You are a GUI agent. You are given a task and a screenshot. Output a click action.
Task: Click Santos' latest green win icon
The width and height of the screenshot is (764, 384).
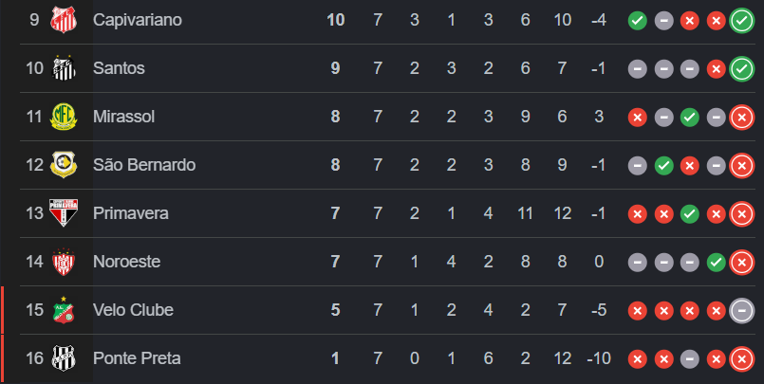click(x=742, y=68)
